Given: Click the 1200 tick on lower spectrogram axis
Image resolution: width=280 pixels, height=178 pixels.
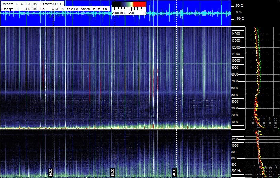Looking at the screenshot, I should (236, 139).
